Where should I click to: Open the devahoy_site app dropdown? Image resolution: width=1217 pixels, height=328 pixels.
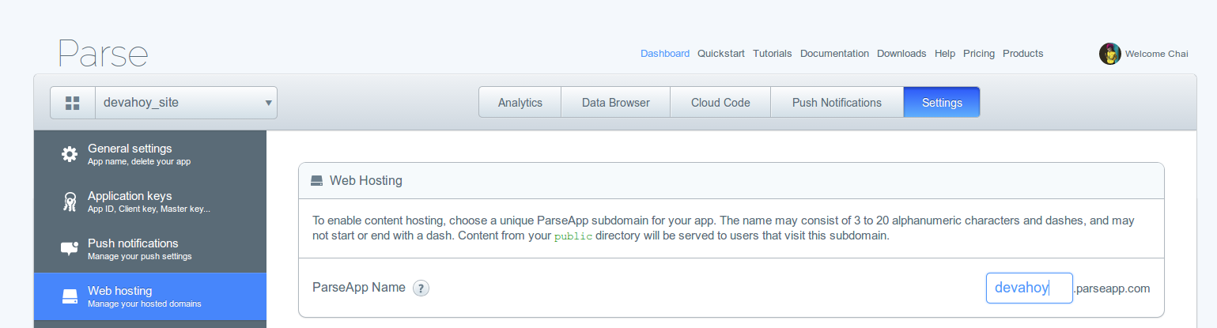tap(186, 103)
